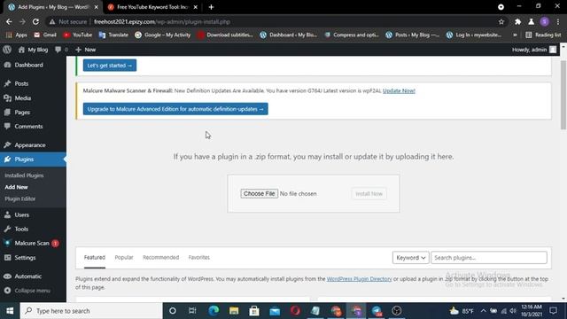Click the taskbar search box
Screen dimensions: 567x319
(x=91, y=311)
